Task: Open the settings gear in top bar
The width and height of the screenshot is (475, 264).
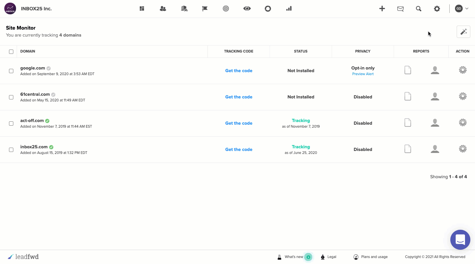Action: 437,9
